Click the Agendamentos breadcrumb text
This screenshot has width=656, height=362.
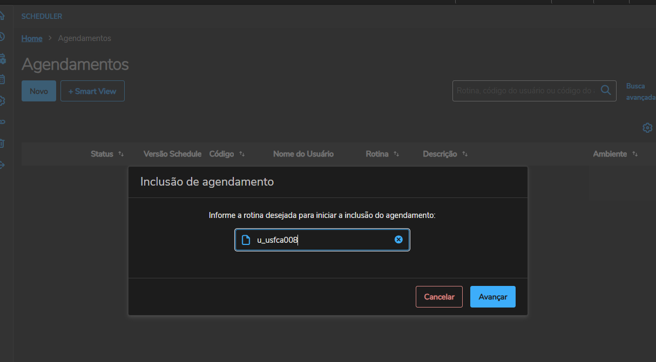(x=85, y=38)
